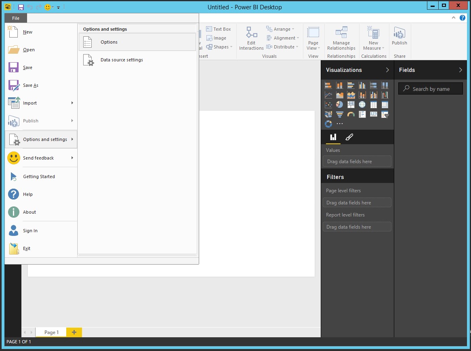Select the card 123 visualization

(x=373, y=114)
